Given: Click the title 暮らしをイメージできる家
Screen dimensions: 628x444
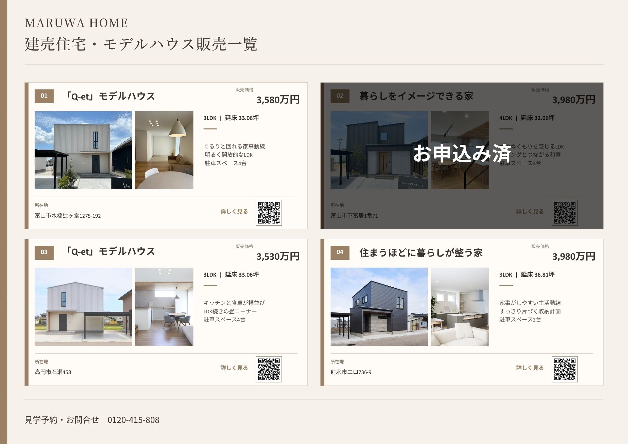Looking at the screenshot, I should click(416, 96).
